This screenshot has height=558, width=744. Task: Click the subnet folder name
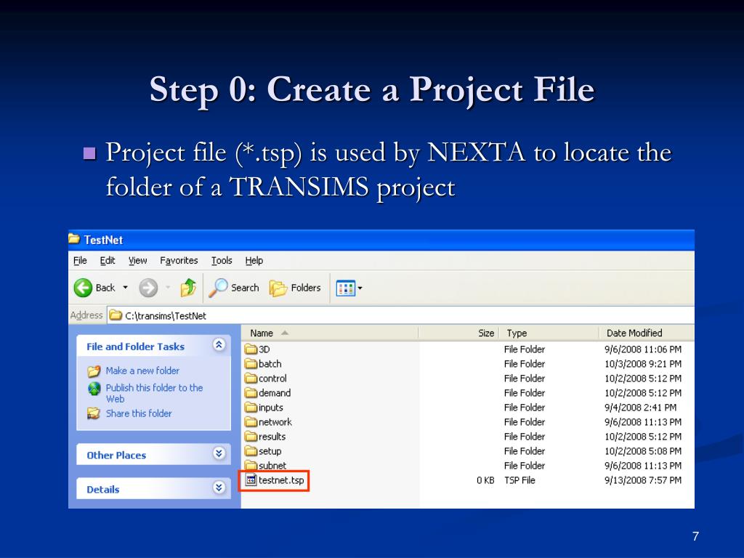pyautogui.click(x=272, y=466)
